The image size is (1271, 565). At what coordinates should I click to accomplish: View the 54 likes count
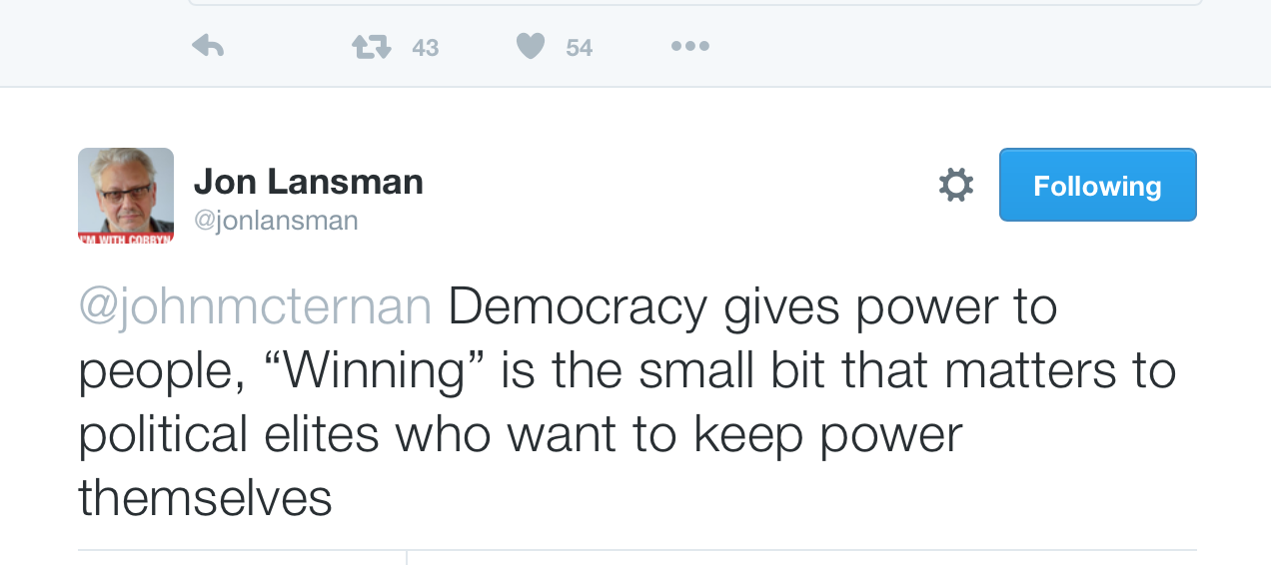click(579, 47)
